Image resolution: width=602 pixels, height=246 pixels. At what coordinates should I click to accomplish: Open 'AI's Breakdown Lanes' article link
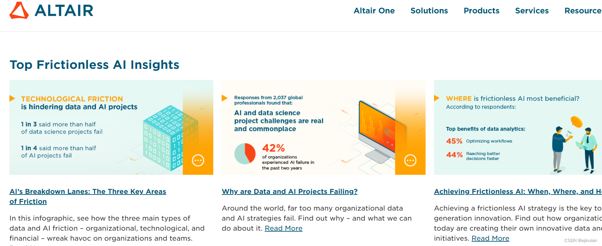88,192
